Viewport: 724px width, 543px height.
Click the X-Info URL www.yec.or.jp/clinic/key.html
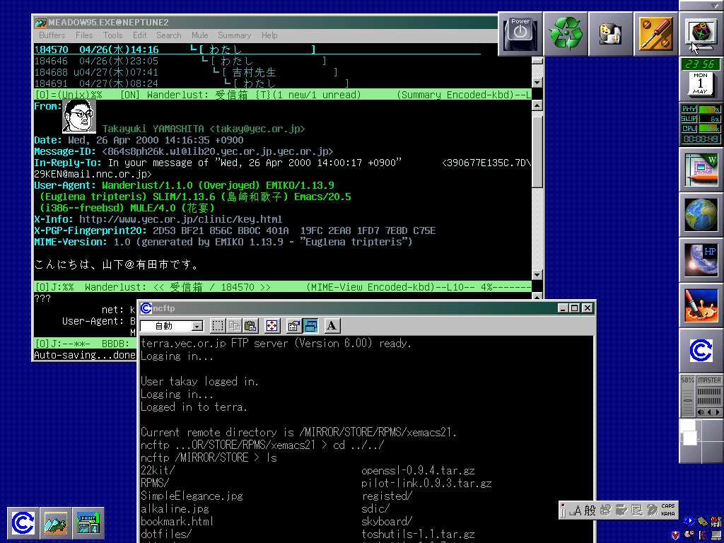coord(180,219)
